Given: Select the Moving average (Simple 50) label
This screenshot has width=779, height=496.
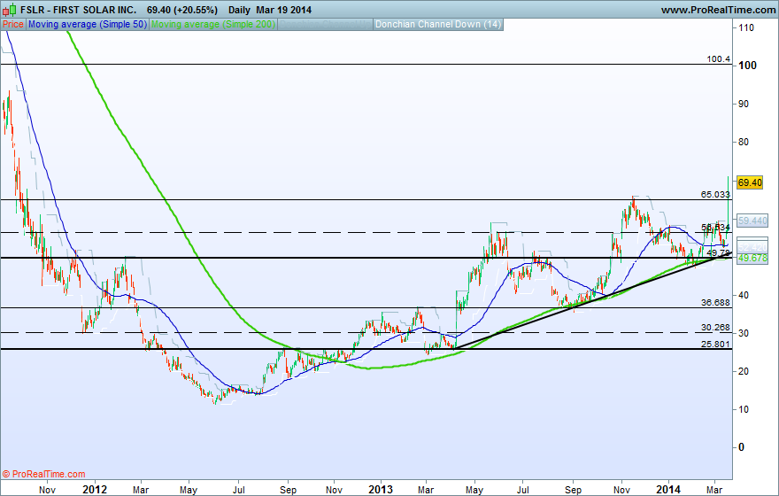Looking at the screenshot, I should 88,24.
